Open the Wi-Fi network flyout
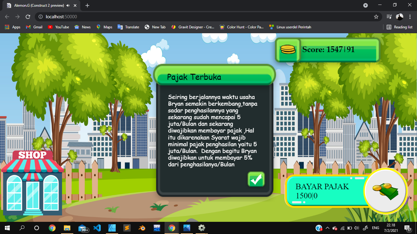 [343, 228]
